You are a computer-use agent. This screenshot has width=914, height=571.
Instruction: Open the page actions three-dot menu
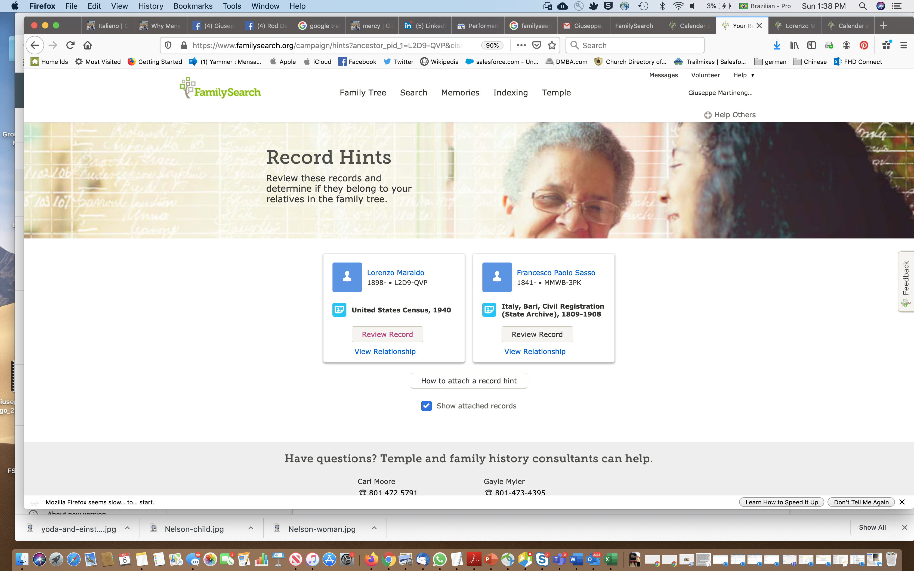click(x=521, y=45)
